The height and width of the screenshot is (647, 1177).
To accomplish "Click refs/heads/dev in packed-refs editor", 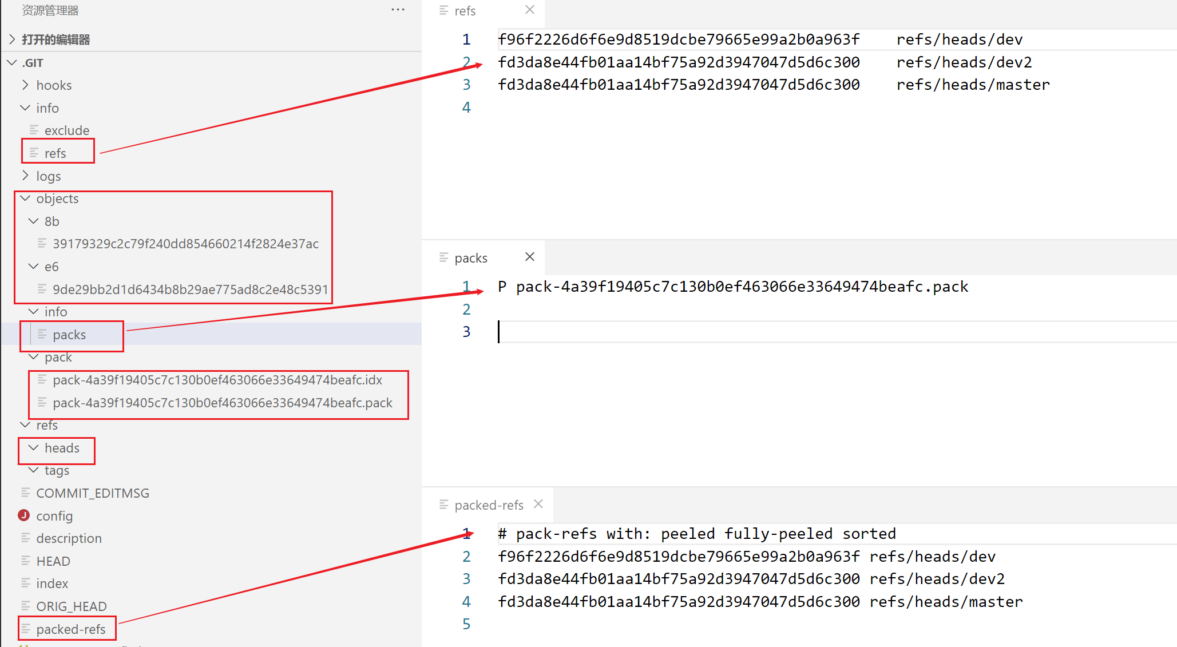I will (933, 557).
